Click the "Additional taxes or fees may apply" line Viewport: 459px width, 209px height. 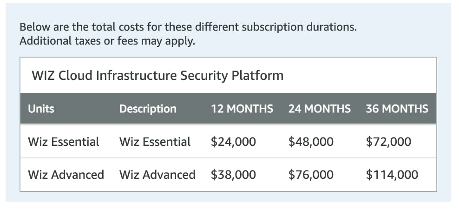[107, 41]
